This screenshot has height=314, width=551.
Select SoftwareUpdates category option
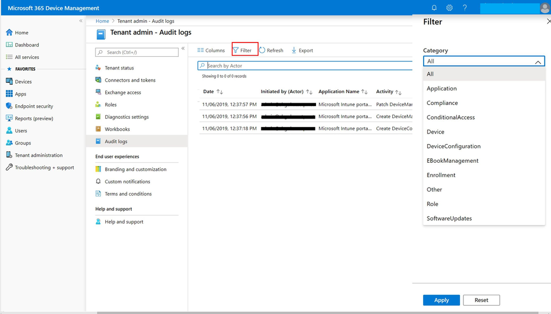coord(484,218)
